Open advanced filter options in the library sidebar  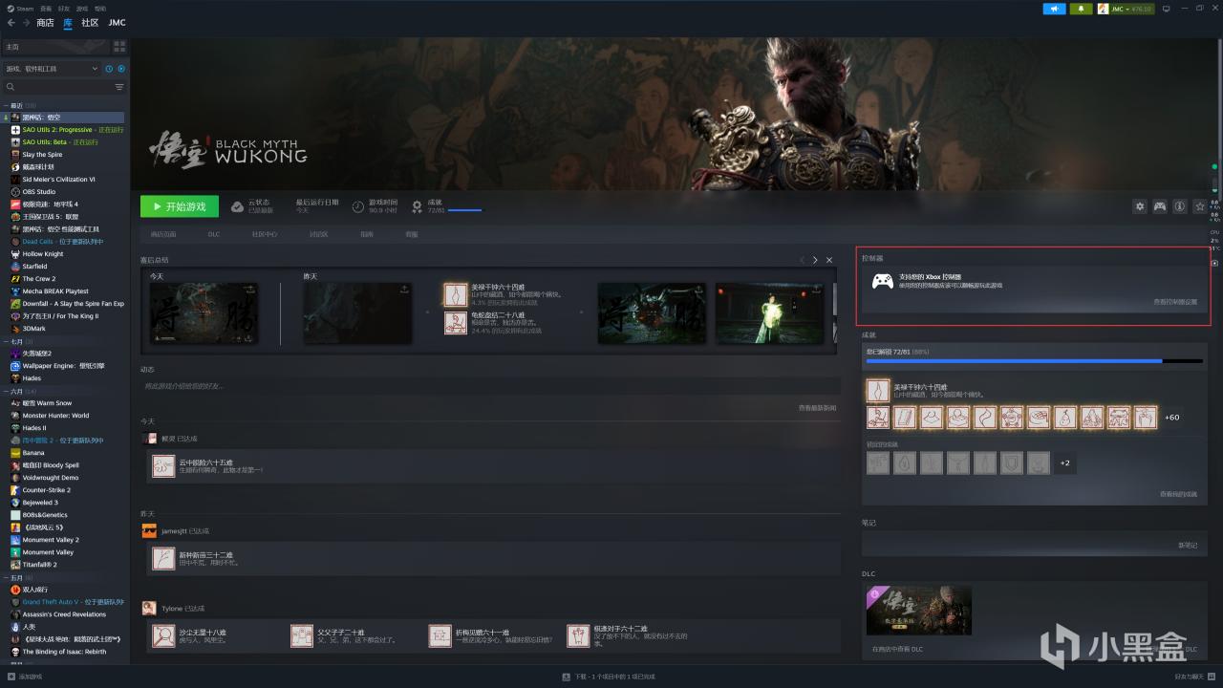tap(119, 87)
